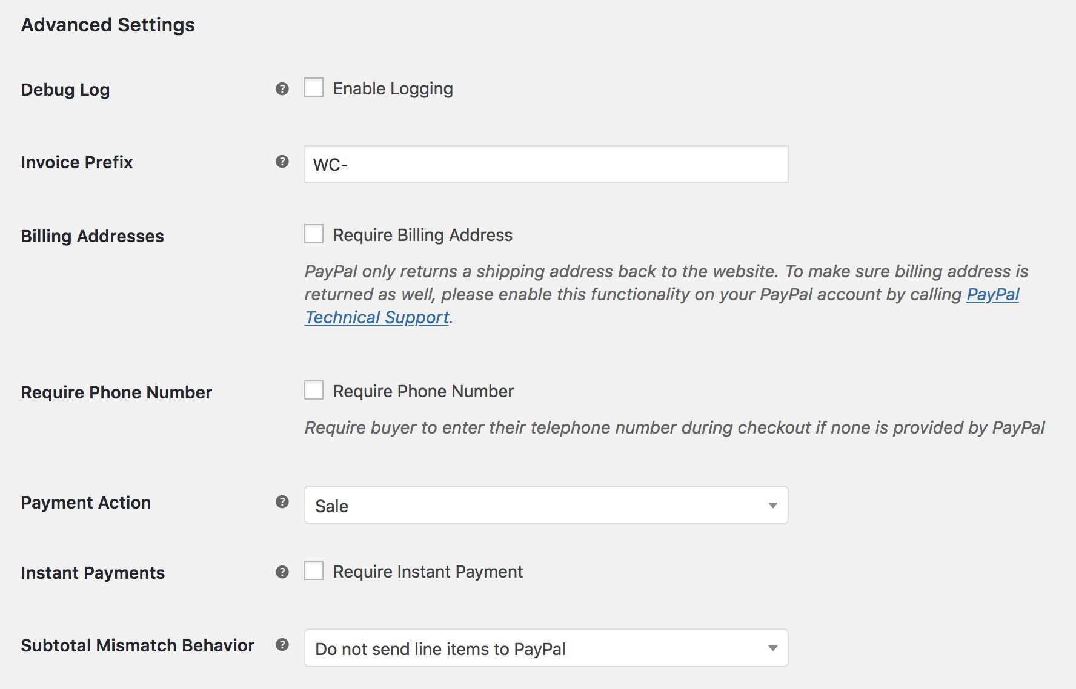Open the Instant Payments help tooltip
Viewport: 1076px width, 689px height.
[281, 571]
